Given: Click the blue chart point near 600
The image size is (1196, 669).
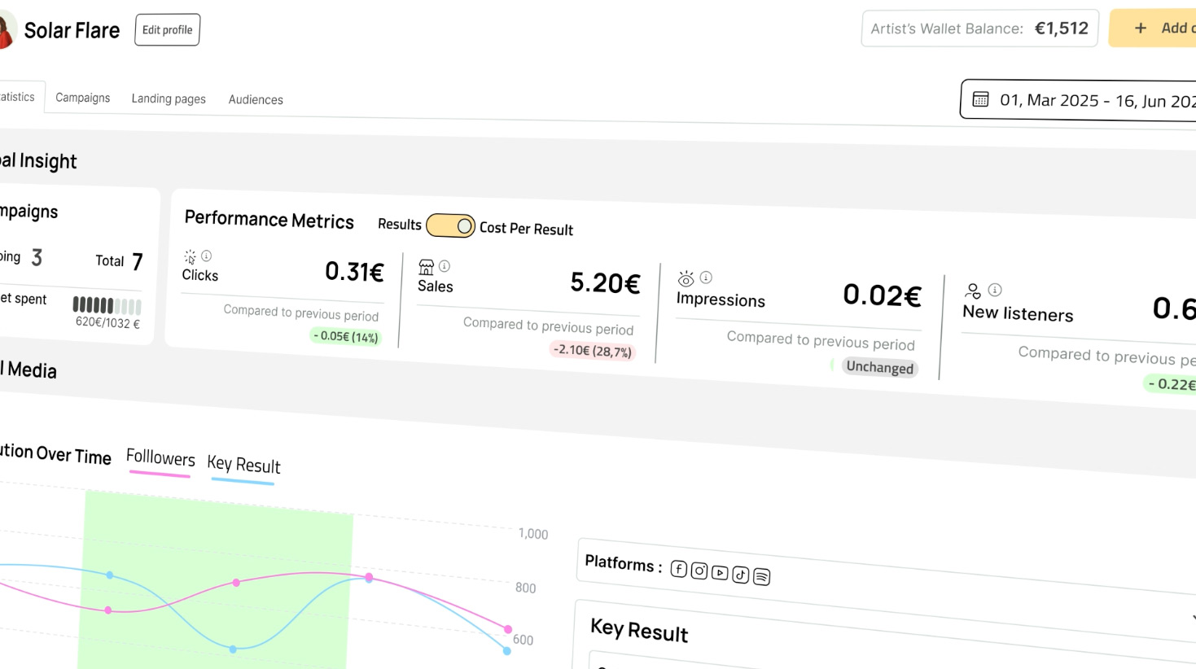Looking at the screenshot, I should coord(506,650).
